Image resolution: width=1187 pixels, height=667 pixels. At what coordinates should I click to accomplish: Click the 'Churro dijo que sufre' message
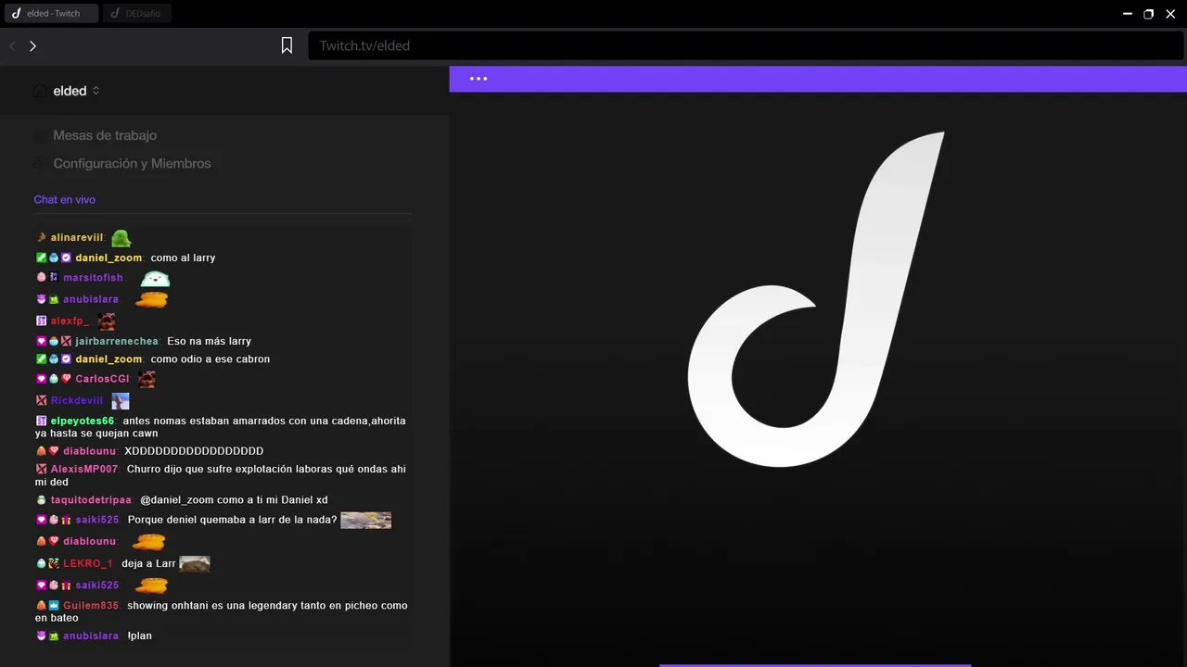pyautogui.click(x=221, y=475)
